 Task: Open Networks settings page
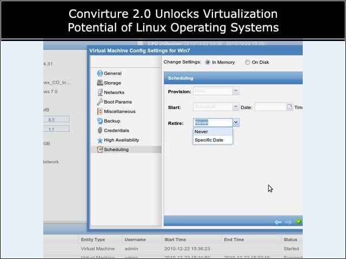coord(114,92)
